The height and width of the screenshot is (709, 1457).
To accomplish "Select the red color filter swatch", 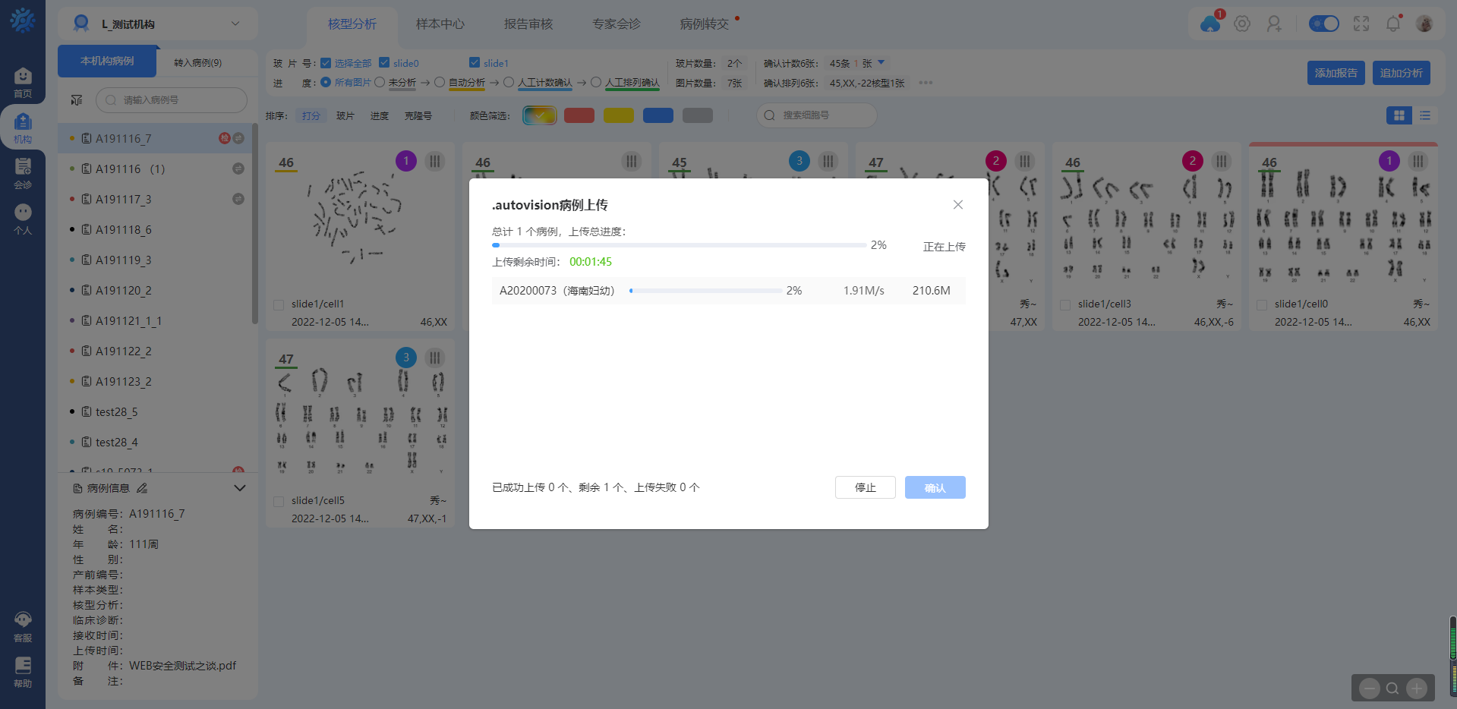I will [x=579, y=115].
